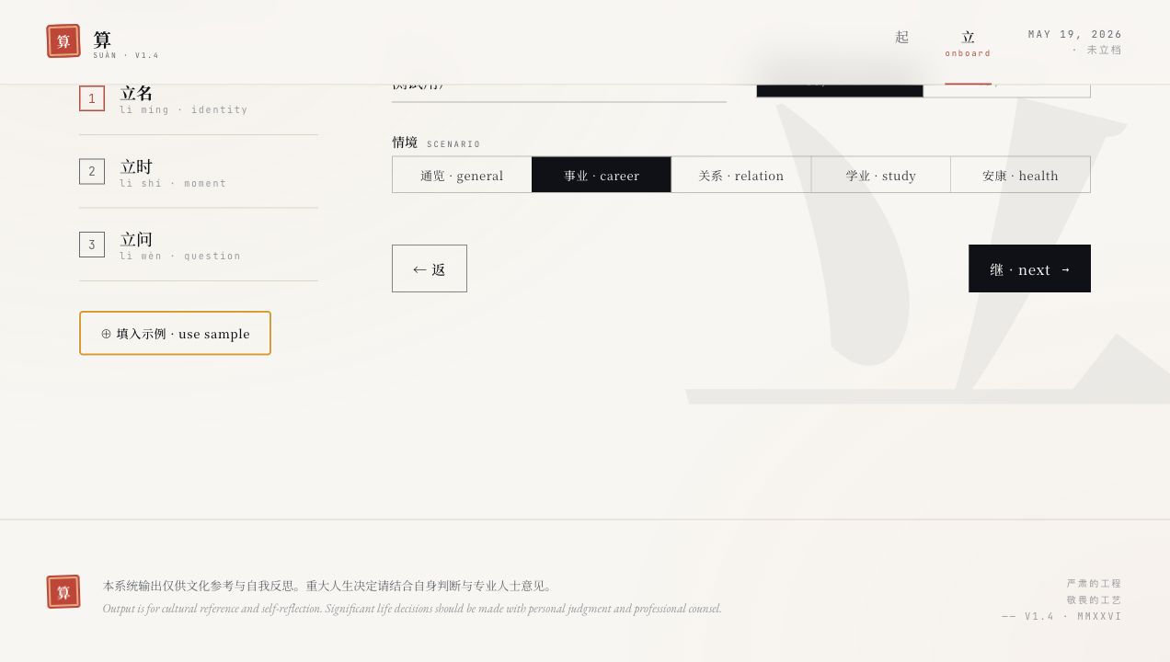Select 安康 health scenario
This screenshot has height=662, width=1170.
(1021, 175)
